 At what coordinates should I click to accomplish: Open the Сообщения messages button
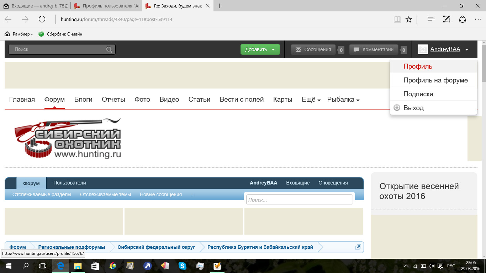(x=313, y=49)
